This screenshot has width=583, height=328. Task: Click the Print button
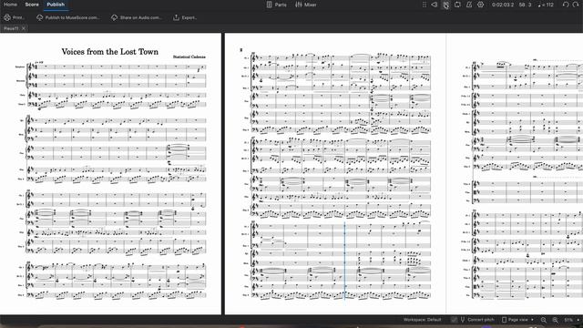(x=15, y=17)
